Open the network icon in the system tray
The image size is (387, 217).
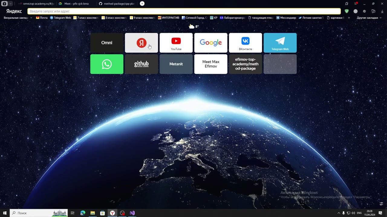pyautogui.click(x=348, y=213)
